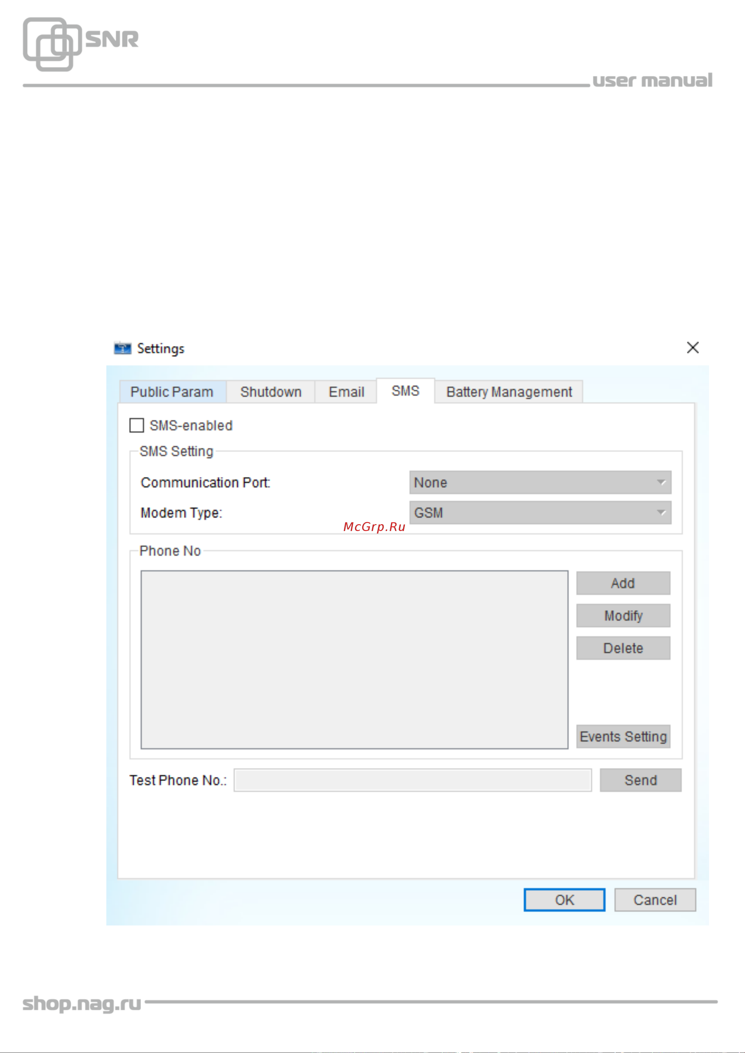Image resolution: width=745 pixels, height=1053 pixels.
Task: Click the Add phone number button
Action: (623, 583)
